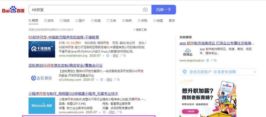Image resolution: width=266 pixels, height=117 pixels.
Task: Open the 地图 tab
Action: click(x=158, y=21)
